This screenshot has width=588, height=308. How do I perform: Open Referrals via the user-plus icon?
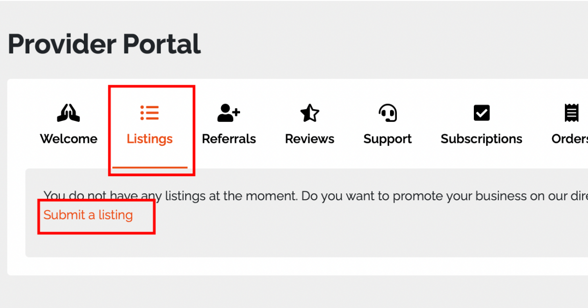coord(228,113)
